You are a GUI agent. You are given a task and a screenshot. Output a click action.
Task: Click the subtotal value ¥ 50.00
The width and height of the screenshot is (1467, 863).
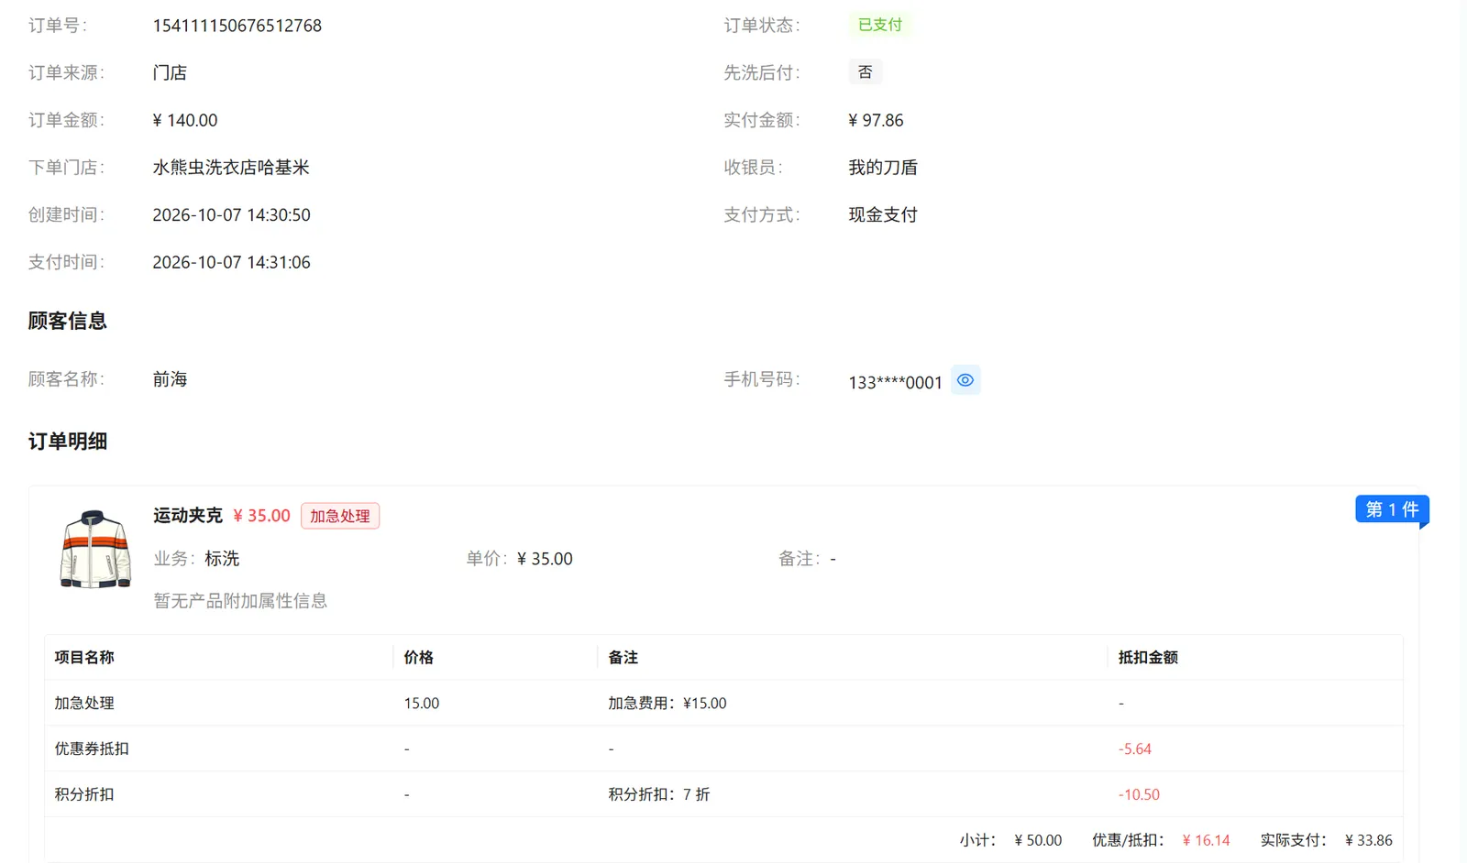(x=1039, y=841)
